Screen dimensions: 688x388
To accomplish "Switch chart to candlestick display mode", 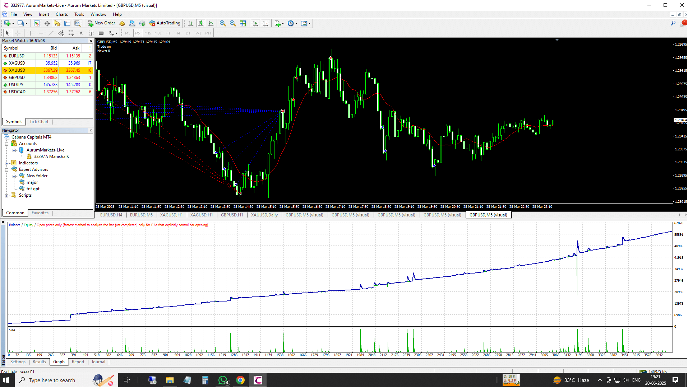I will click(x=200, y=23).
